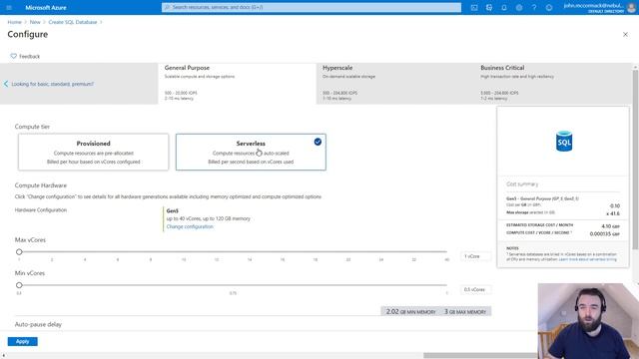Click the SQL database icon in cost summary
639x359 pixels.
564,142
